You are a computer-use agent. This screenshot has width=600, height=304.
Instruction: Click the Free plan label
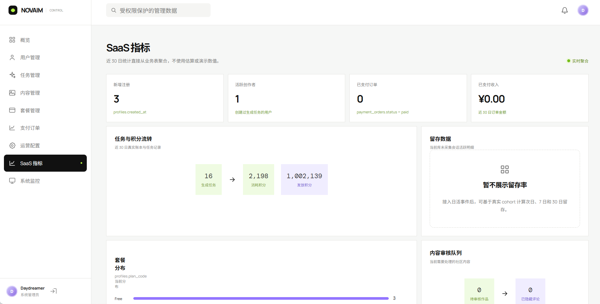tap(118, 299)
